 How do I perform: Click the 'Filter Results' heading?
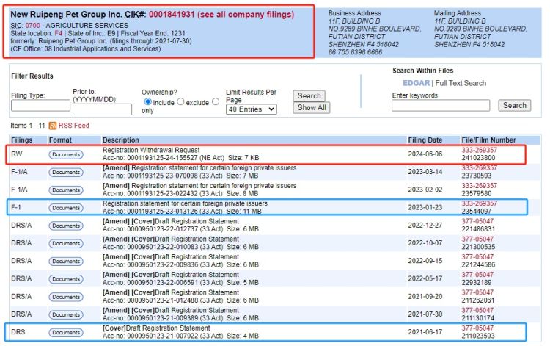click(x=32, y=76)
